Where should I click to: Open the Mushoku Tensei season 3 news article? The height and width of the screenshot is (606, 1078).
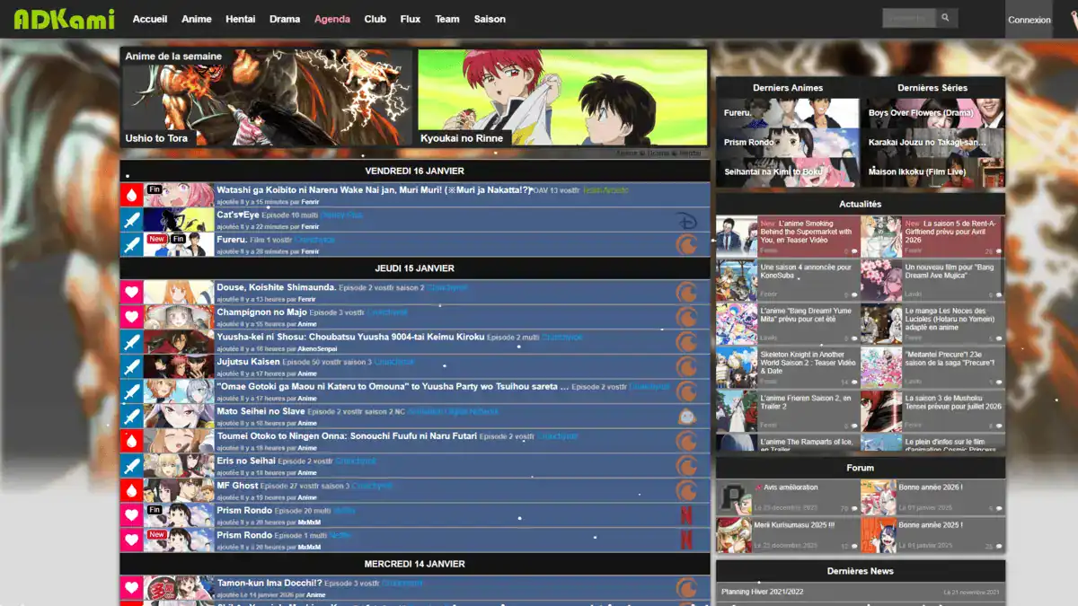(932, 411)
